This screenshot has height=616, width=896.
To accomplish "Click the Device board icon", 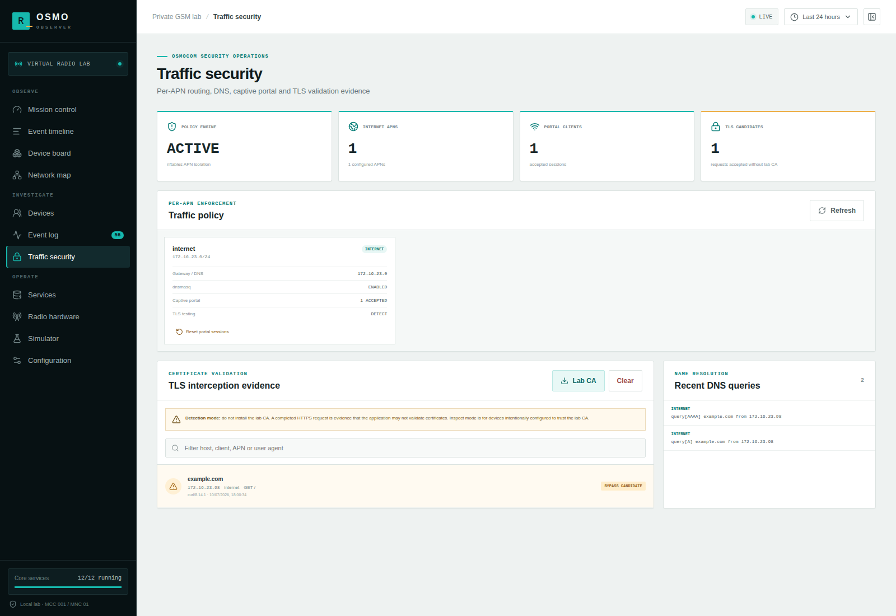I will [x=17, y=153].
